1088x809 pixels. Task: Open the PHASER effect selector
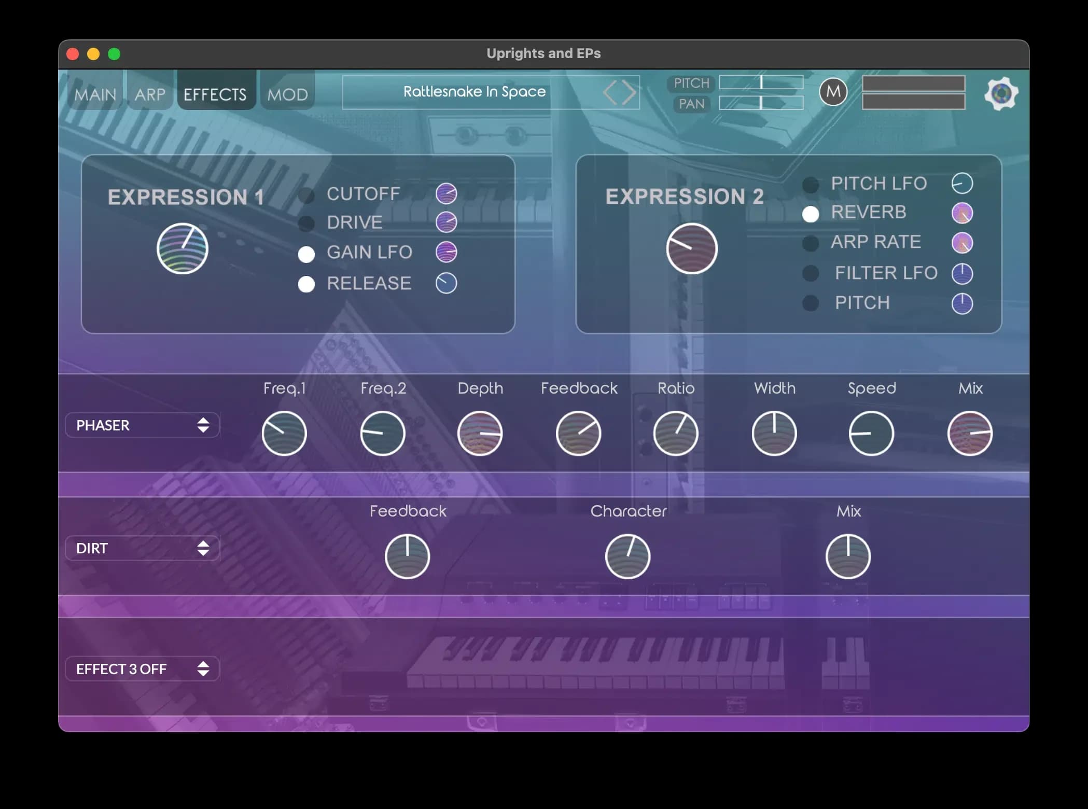pos(142,425)
